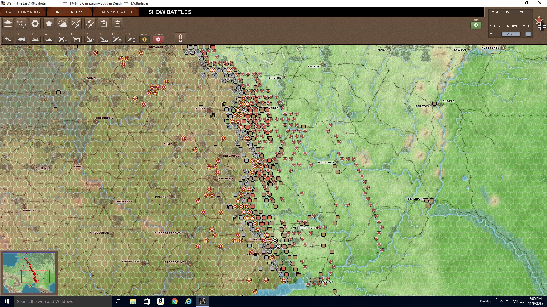Open the weather sun-cloud icon
547x307 pixels.
click(x=63, y=24)
